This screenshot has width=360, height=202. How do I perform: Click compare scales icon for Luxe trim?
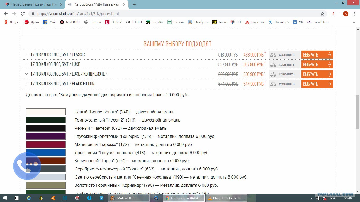(273, 64)
